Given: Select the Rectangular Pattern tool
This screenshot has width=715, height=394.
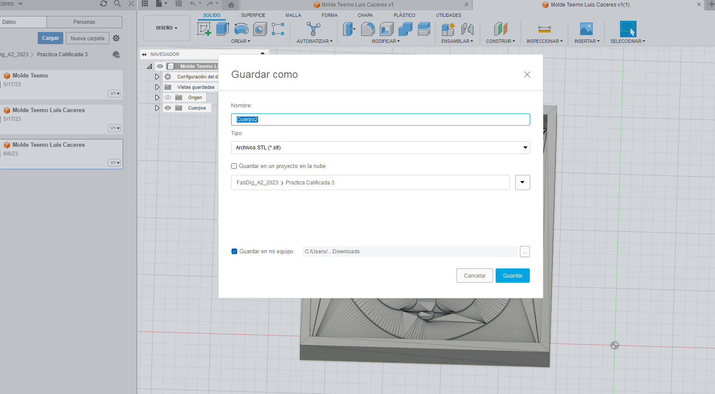Looking at the screenshot, I should coord(278,29).
